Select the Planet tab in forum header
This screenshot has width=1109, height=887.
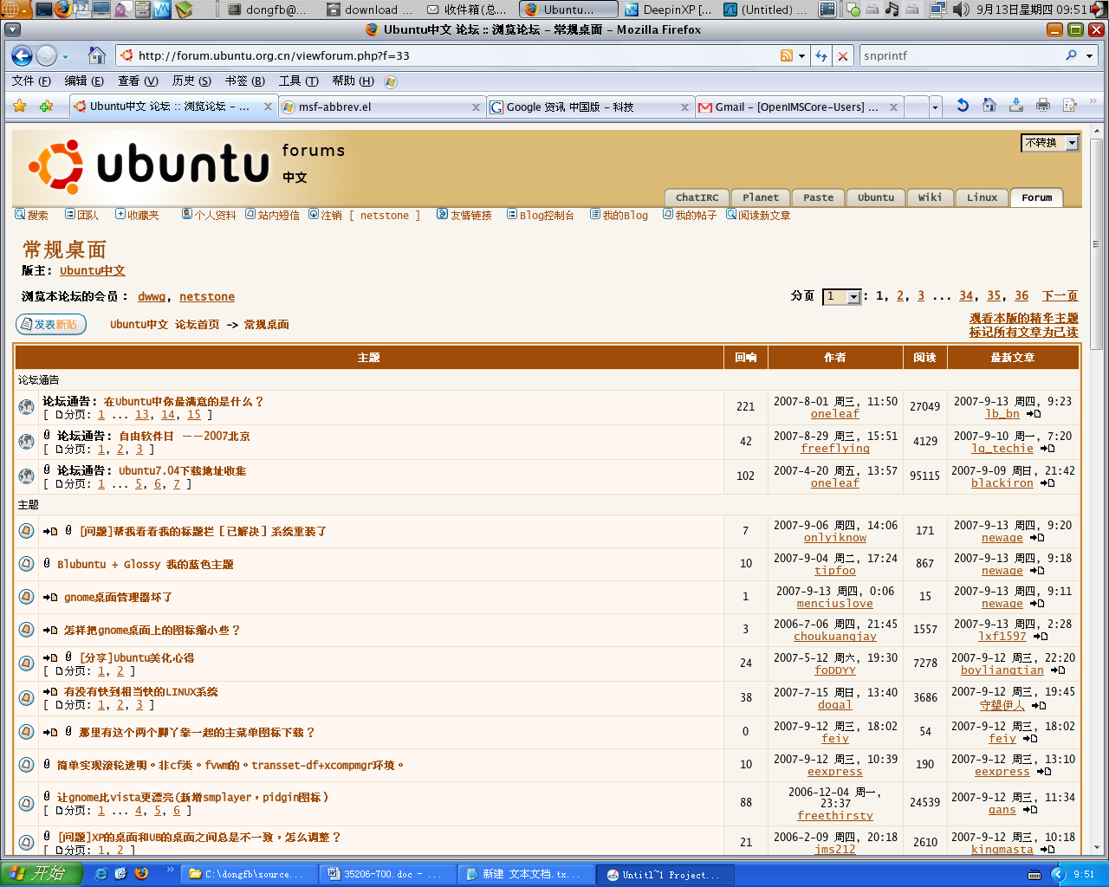tap(761, 197)
